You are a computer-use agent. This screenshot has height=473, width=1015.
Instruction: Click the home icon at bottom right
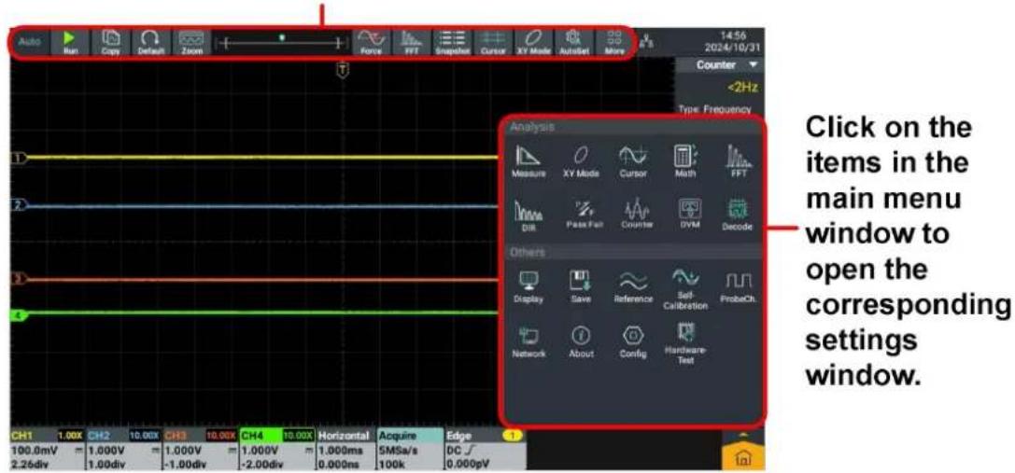pyautogui.click(x=742, y=459)
